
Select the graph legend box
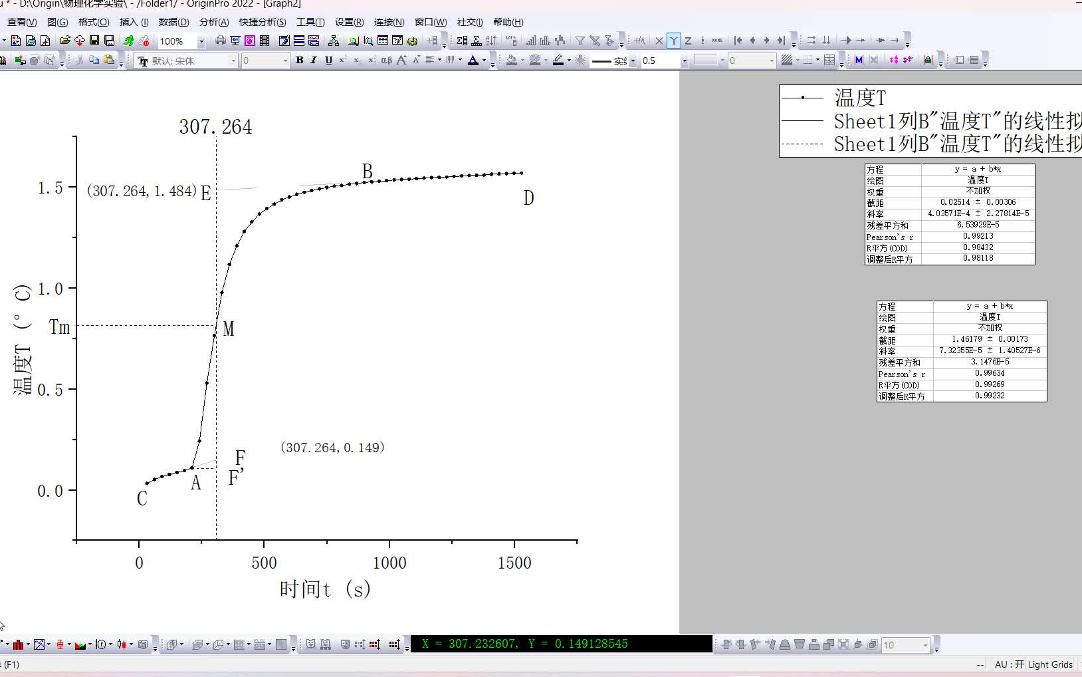tap(930, 121)
